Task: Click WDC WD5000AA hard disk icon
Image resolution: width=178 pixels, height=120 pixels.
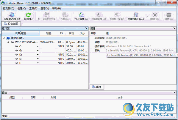Action: tap(13, 42)
